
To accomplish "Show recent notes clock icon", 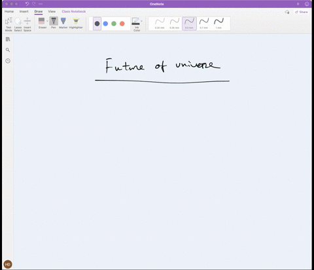I will pos(8,61).
